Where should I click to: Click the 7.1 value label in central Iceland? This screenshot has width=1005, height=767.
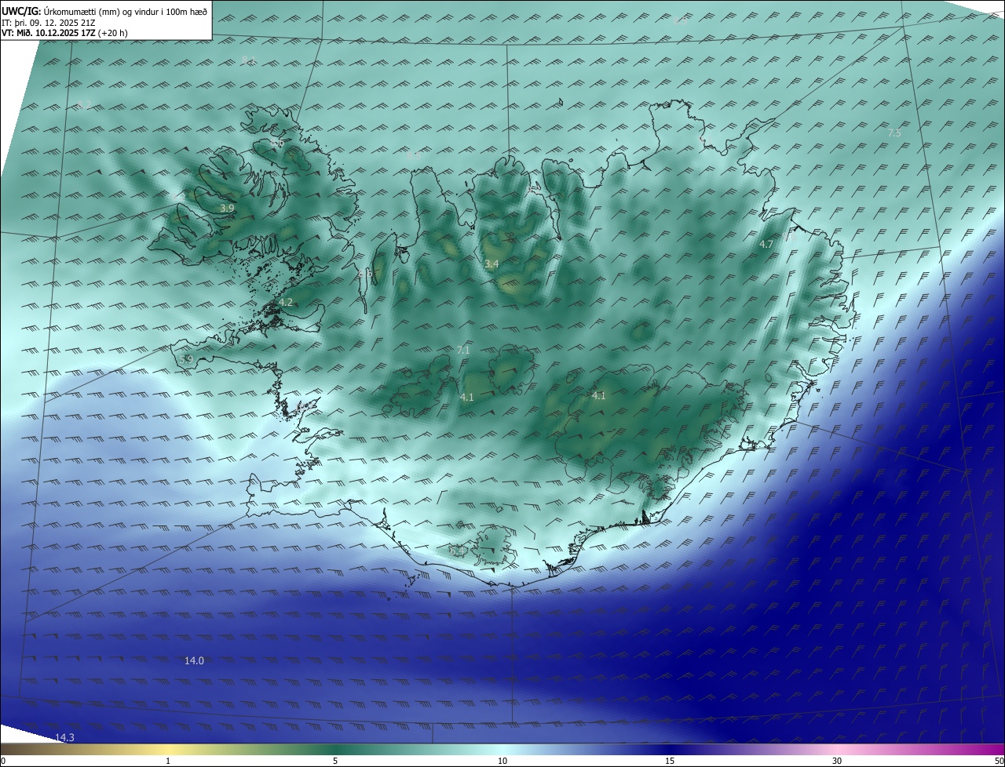tap(463, 350)
